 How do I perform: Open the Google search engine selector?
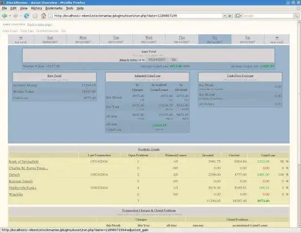click(238, 16)
